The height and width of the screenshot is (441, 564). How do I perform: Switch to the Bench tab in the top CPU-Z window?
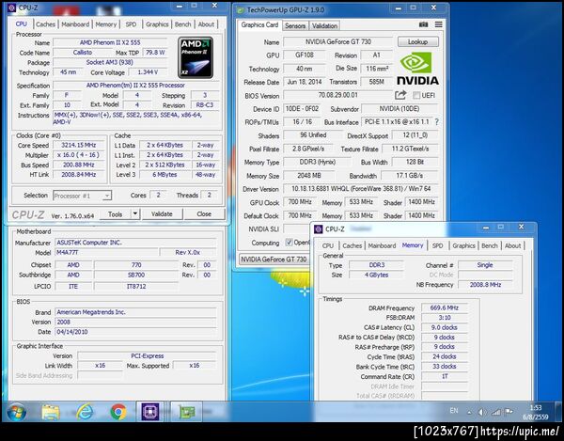coord(183,24)
